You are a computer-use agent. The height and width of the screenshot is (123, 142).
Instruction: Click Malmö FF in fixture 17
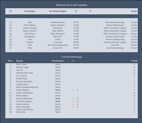click(x=58, y=37)
